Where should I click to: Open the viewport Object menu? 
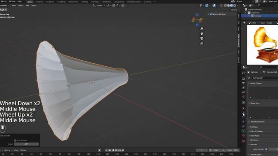(33, 6)
